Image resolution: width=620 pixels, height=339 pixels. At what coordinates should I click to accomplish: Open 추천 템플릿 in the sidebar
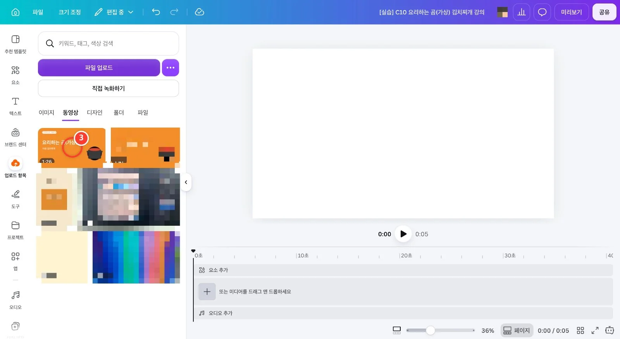pos(15,44)
